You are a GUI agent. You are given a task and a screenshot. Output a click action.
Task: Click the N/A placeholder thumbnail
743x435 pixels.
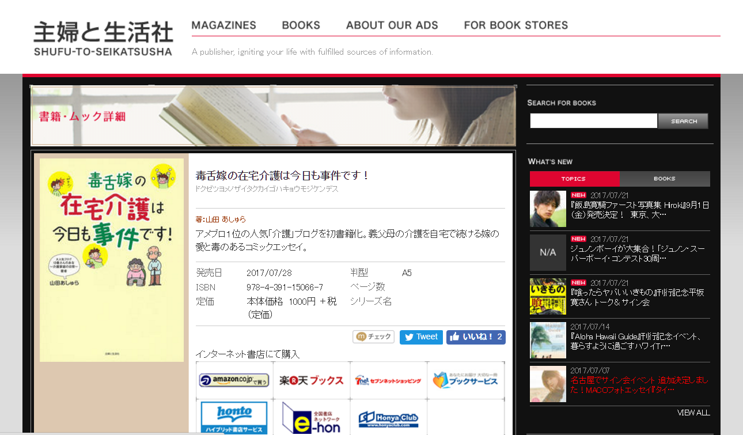tap(548, 252)
